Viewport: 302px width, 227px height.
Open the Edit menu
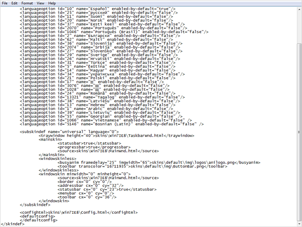[x=16, y=3]
